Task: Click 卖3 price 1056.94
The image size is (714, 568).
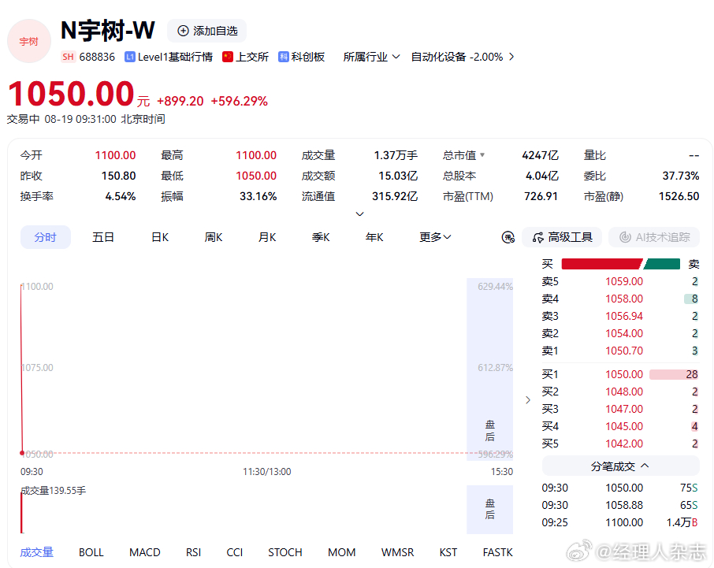Action: [624, 316]
